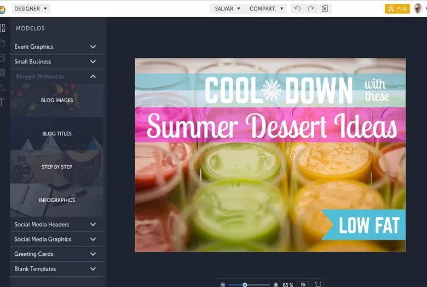This screenshot has height=287, width=427.
Task: Select the 'with these' script text on canvas
Action: [377, 90]
